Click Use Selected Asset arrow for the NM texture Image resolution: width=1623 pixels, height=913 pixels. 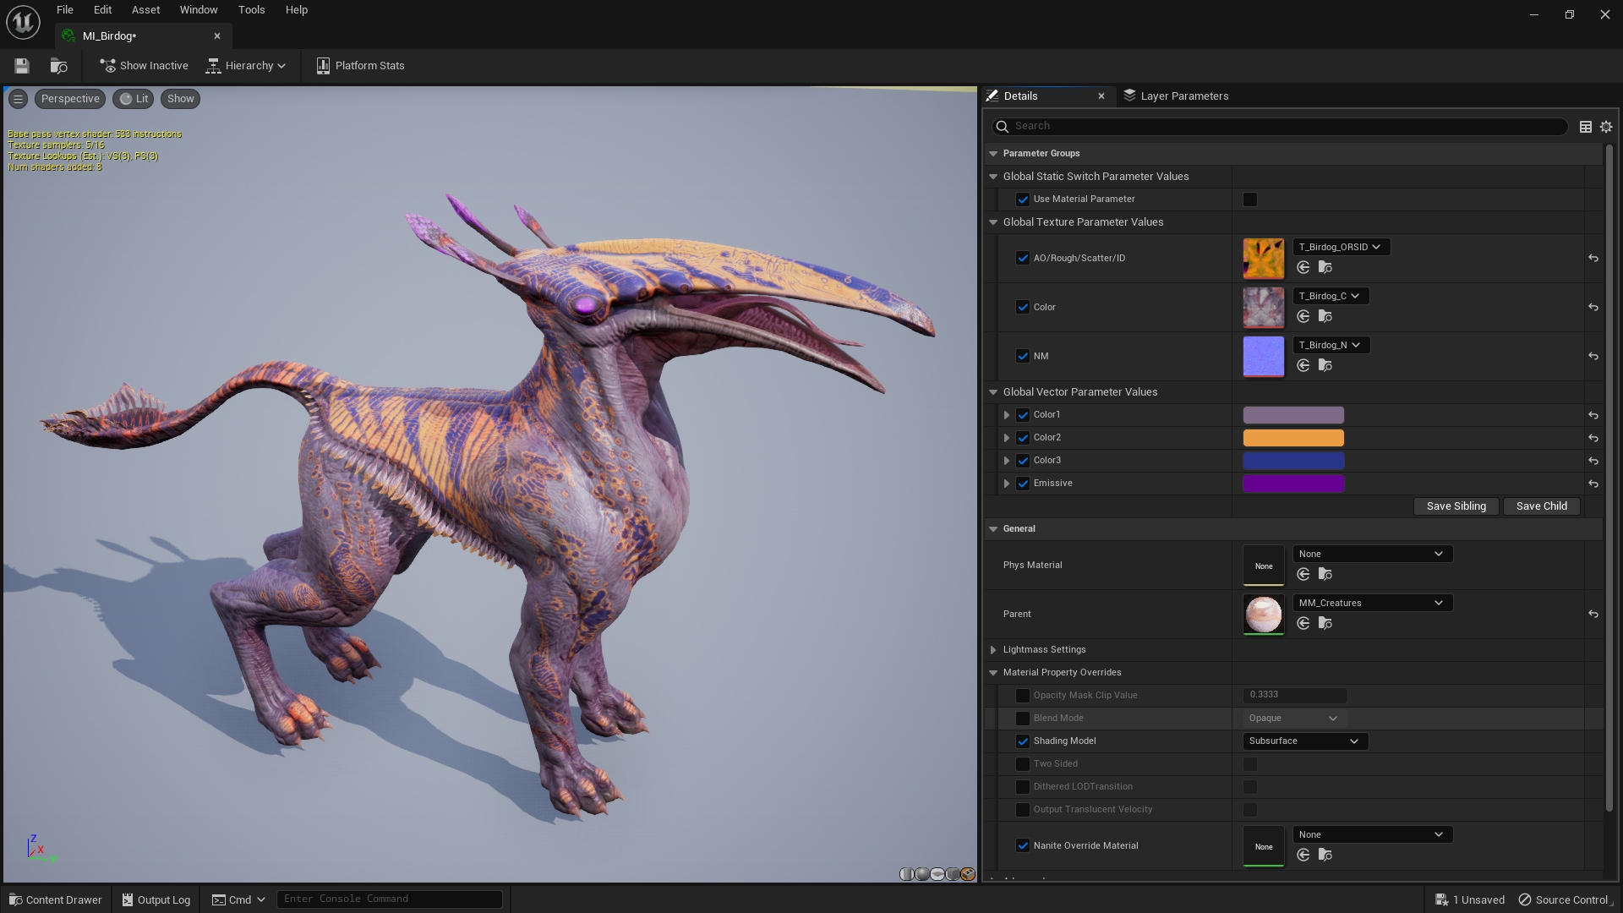(x=1303, y=365)
